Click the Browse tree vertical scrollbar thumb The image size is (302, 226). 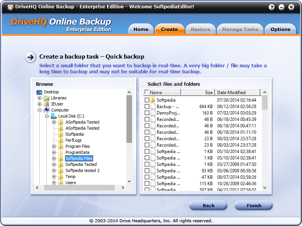click(x=129, y=119)
